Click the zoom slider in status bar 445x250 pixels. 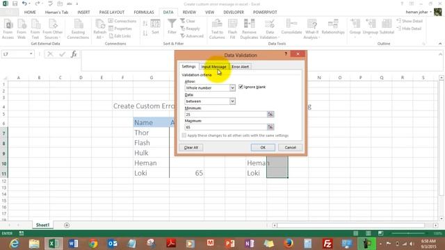pos(408,233)
